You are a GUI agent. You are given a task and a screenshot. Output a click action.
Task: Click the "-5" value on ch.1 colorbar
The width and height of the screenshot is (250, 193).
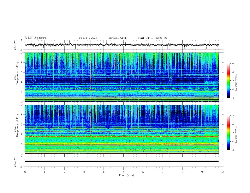tap(233, 81)
